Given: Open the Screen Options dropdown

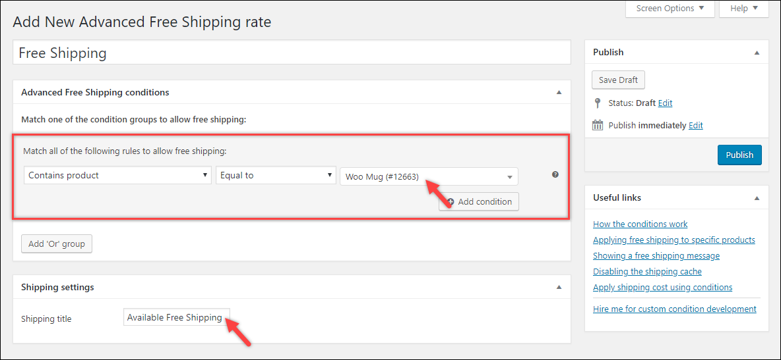Looking at the screenshot, I should click(x=670, y=9).
